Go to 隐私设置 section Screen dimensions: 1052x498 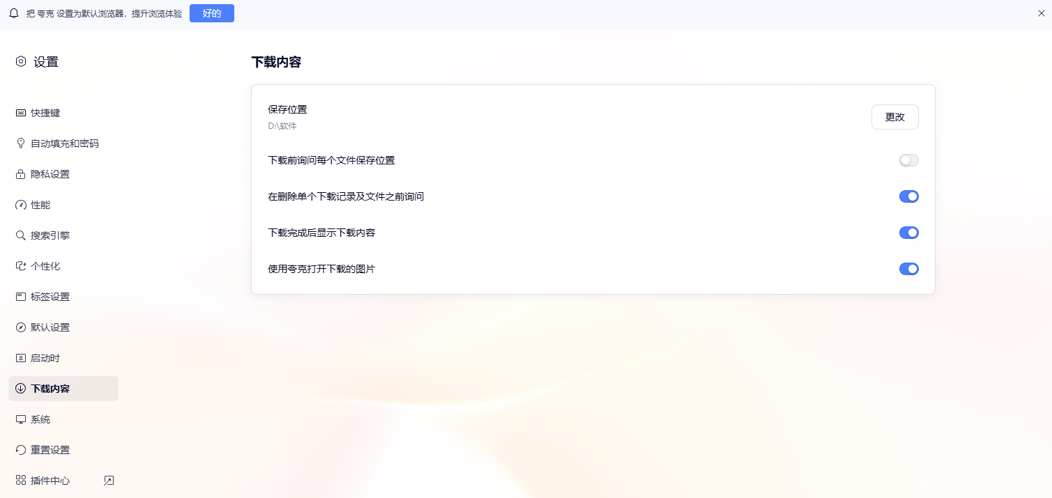[63, 174]
